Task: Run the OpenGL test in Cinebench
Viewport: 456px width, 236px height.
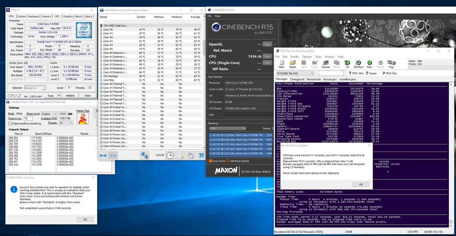Action: coord(267,44)
